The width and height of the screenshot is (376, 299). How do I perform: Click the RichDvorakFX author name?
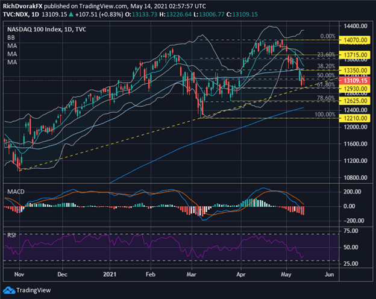click(x=23, y=6)
